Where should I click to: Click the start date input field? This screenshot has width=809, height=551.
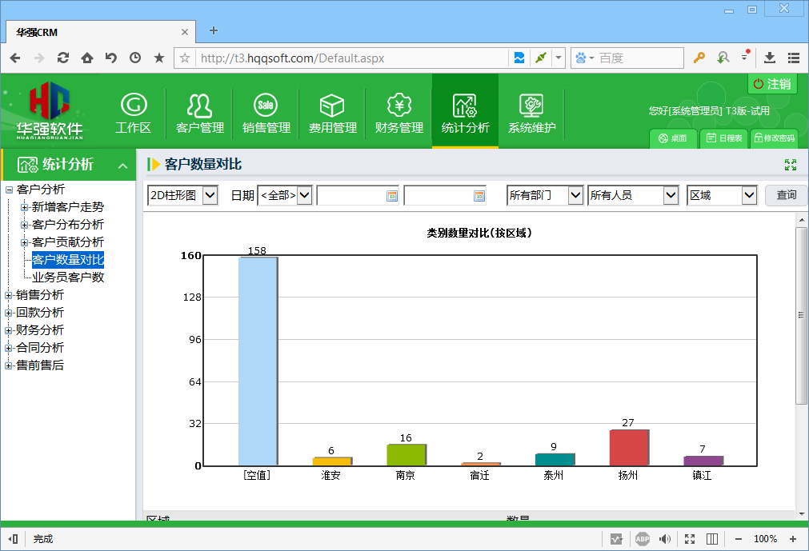click(358, 195)
